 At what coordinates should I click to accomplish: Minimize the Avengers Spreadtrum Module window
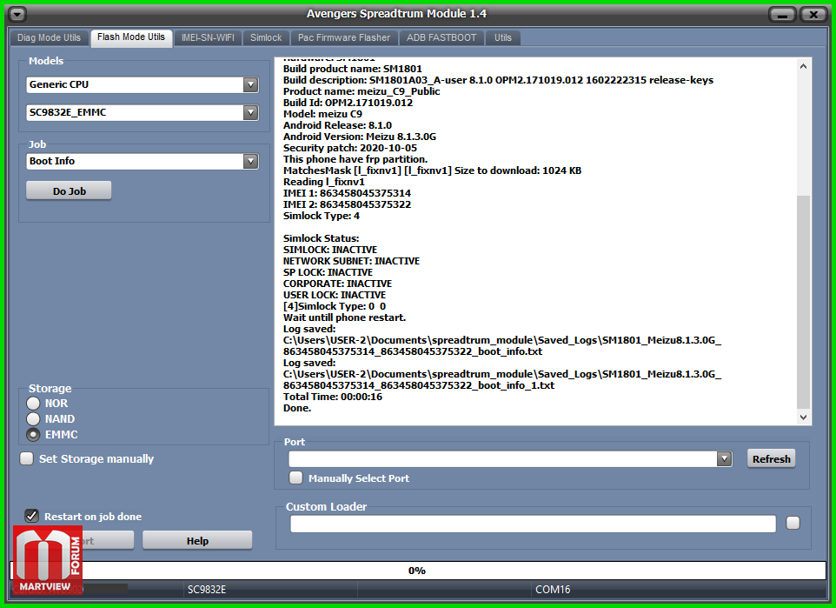(x=782, y=15)
